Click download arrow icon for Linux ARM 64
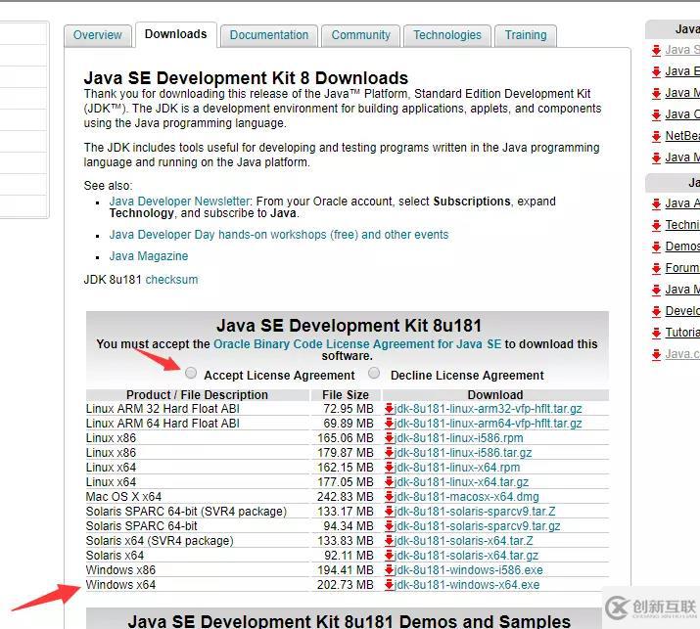The height and width of the screenshot is (629, 700). [x=390, y=424]
